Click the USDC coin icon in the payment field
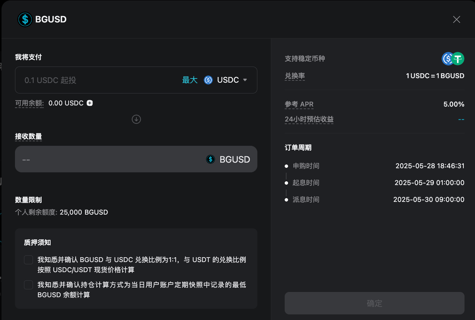 pos(208,80)
